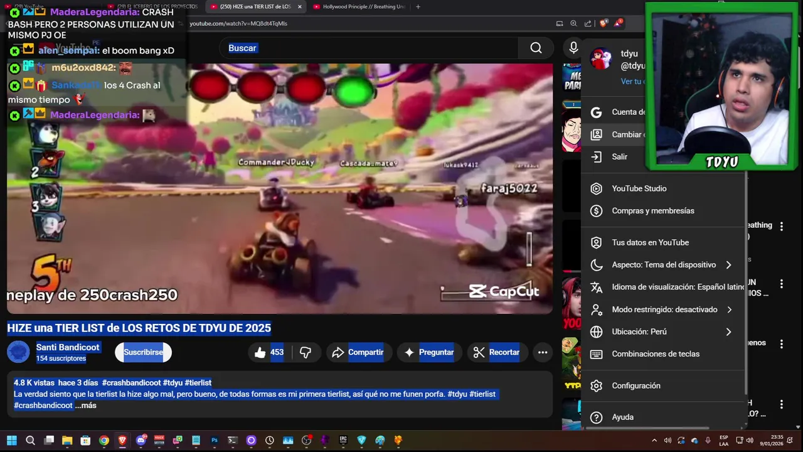
Task: Like the video showing 453 likes
Action: coord(269,352)
